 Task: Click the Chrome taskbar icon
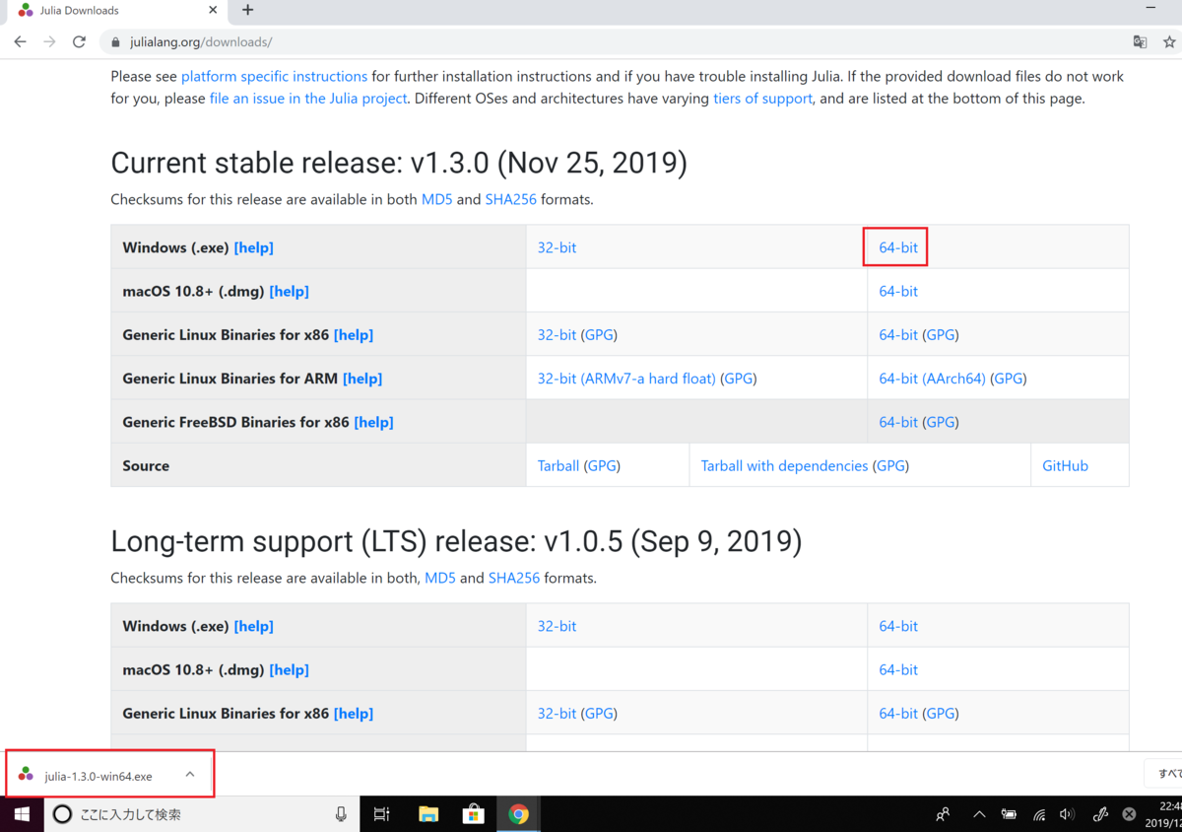[519, 814]
